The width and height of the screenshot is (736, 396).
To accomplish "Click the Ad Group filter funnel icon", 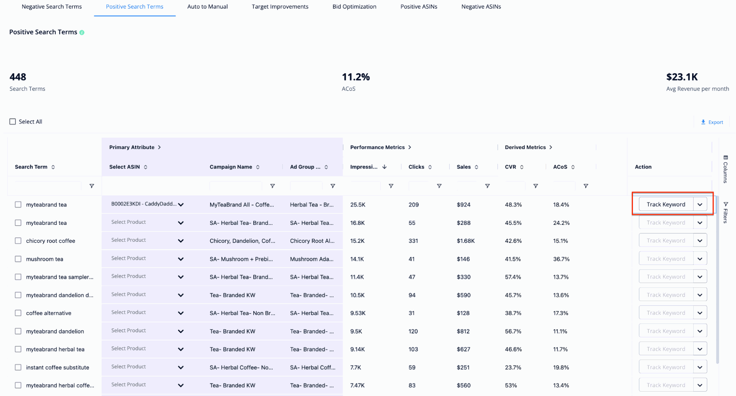I will pyautogui.click(x=332, y=186).
